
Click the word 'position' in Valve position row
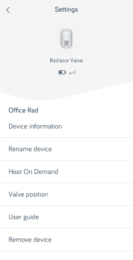(x=37, y=195)
